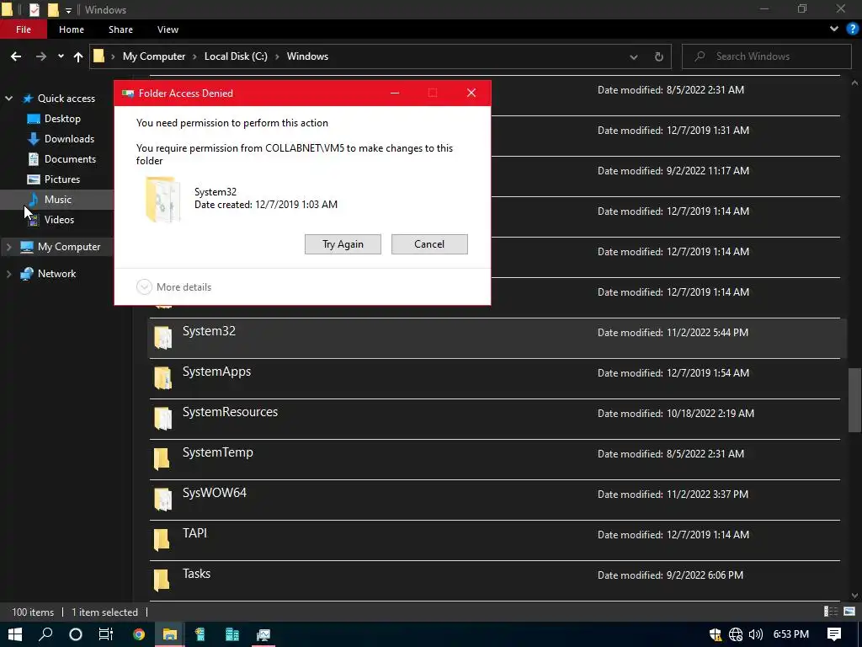Select the SysWOW64 folder icon

pos(162,499)
